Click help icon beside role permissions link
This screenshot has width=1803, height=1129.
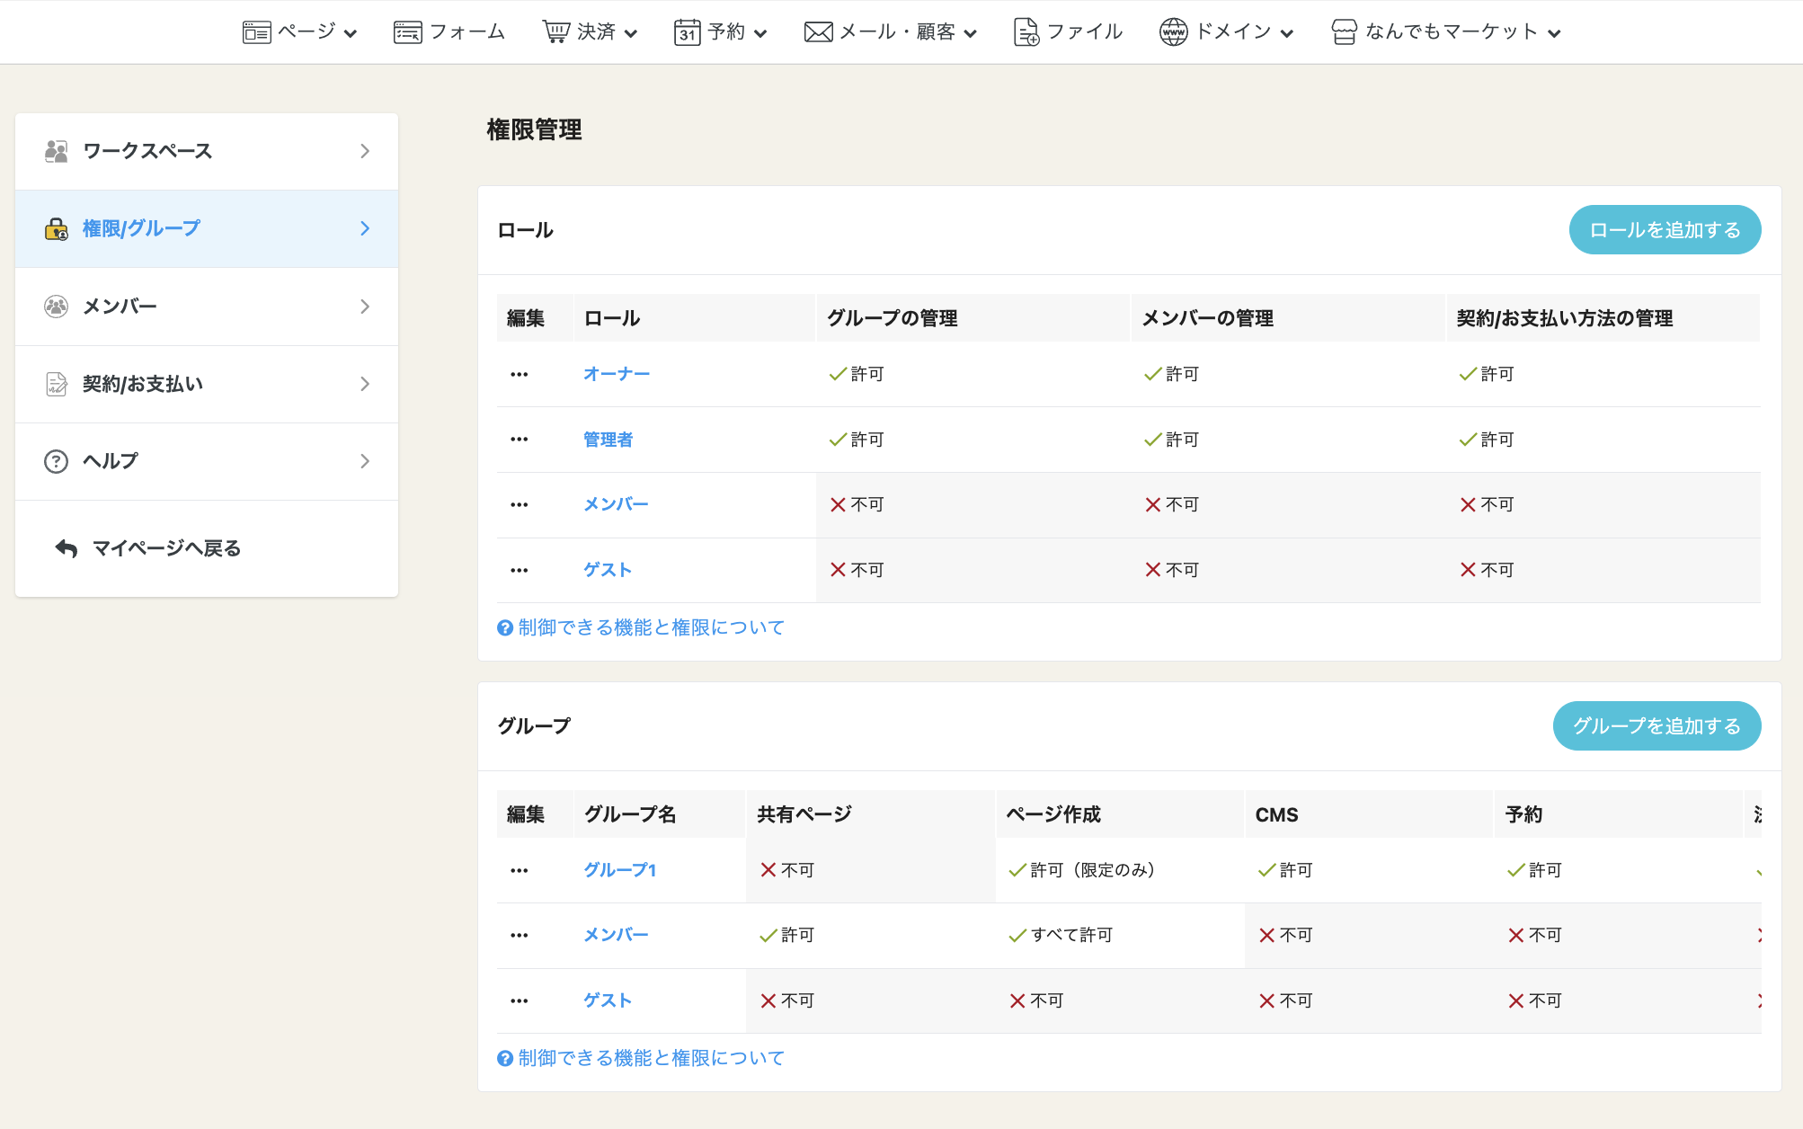505,627
